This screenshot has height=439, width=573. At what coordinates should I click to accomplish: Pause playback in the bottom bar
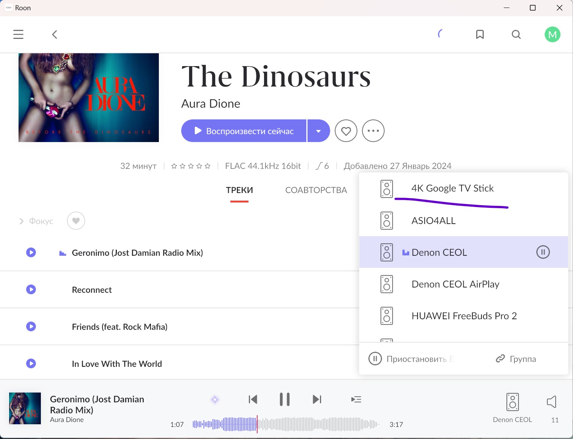[284, 399]
